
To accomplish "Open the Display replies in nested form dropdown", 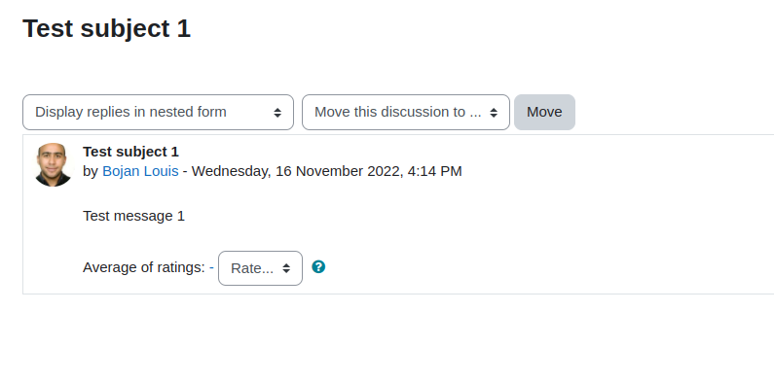I will point(158,113).
